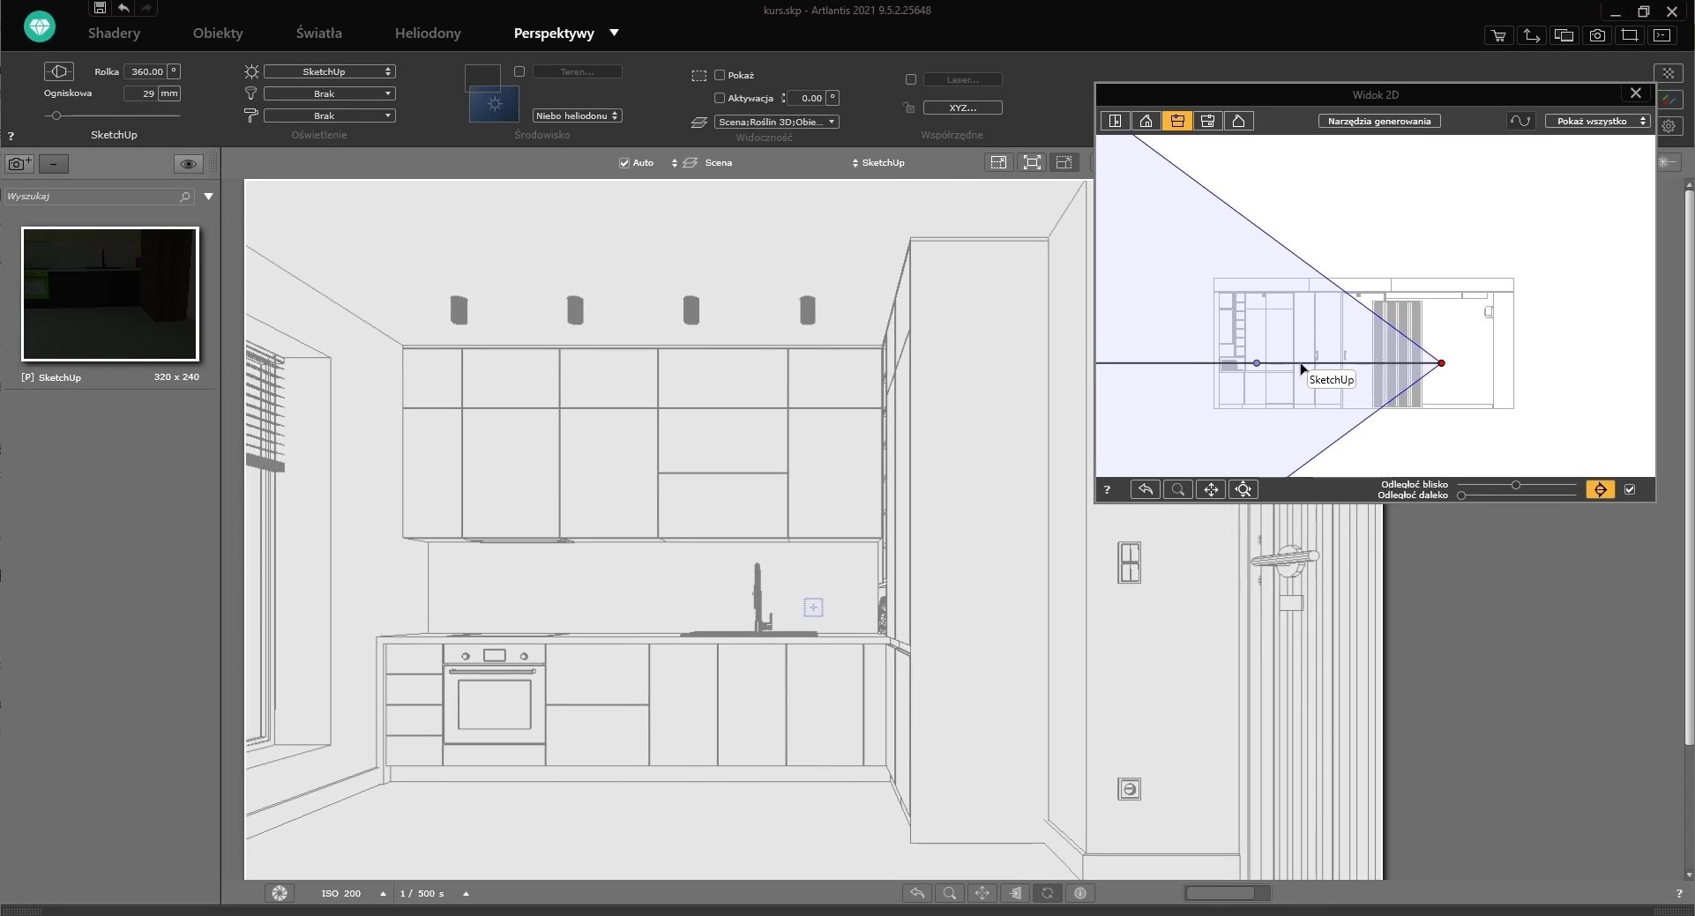Expand the Pokaż wszystko dropdown
The width and height of the screenshot is (1695, 916).
click(1597, 121)
